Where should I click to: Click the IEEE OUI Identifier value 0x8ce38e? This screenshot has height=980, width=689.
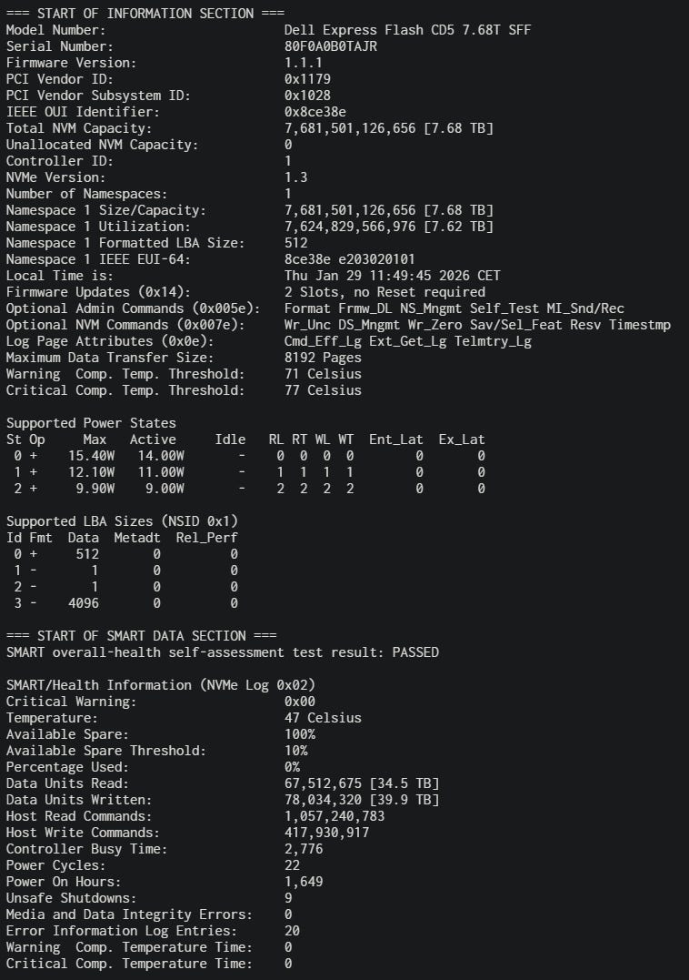[315, 112]
